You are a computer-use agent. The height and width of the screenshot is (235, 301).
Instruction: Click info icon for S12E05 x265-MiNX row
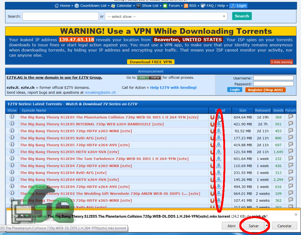point(12,130)
